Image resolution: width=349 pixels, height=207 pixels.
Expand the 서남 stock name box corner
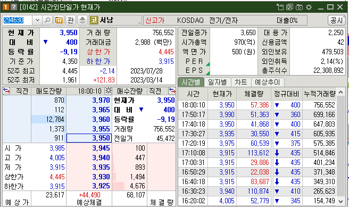click(x=139, y=23)
